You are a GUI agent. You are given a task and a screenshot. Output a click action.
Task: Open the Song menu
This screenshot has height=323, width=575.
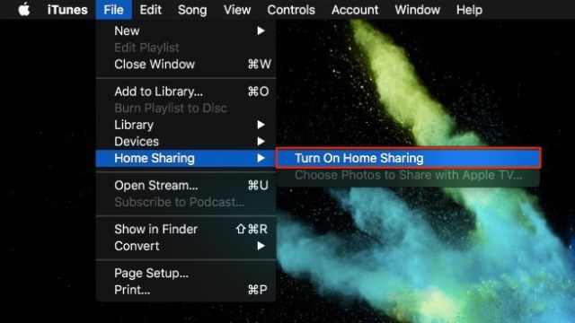click(x=192, y=10)
